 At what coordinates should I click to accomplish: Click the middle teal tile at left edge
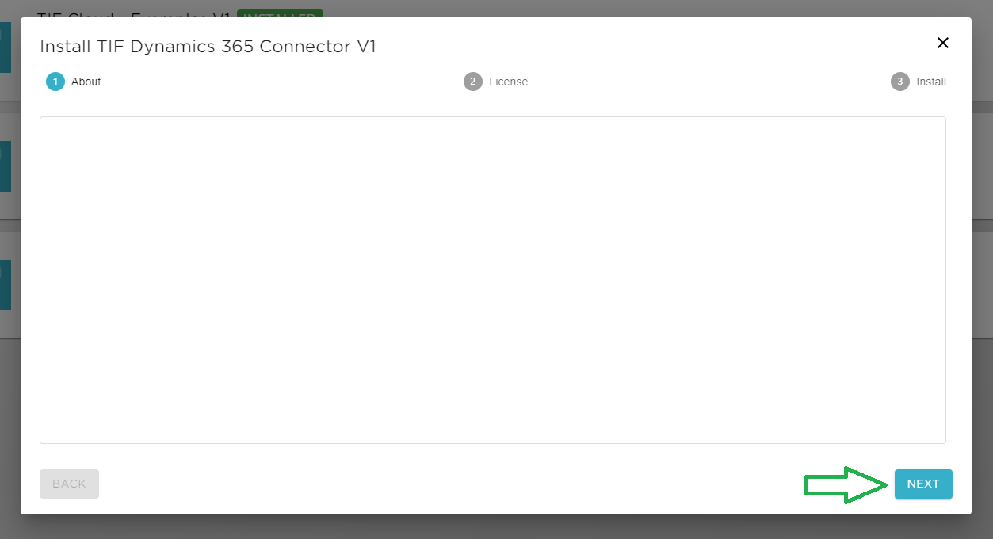(x=5, y=166)
